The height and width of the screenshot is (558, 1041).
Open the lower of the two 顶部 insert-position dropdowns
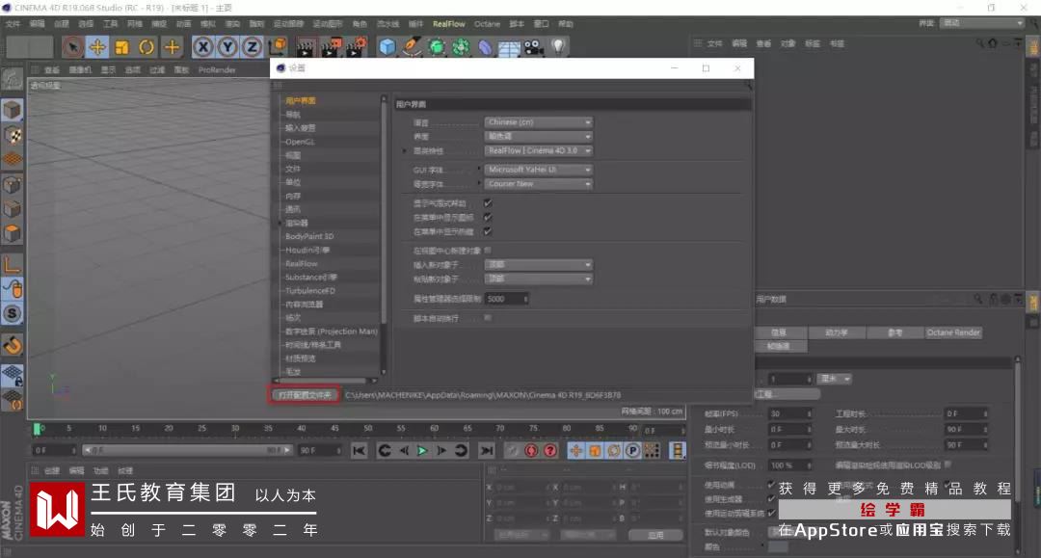click(x=539, y=279)
